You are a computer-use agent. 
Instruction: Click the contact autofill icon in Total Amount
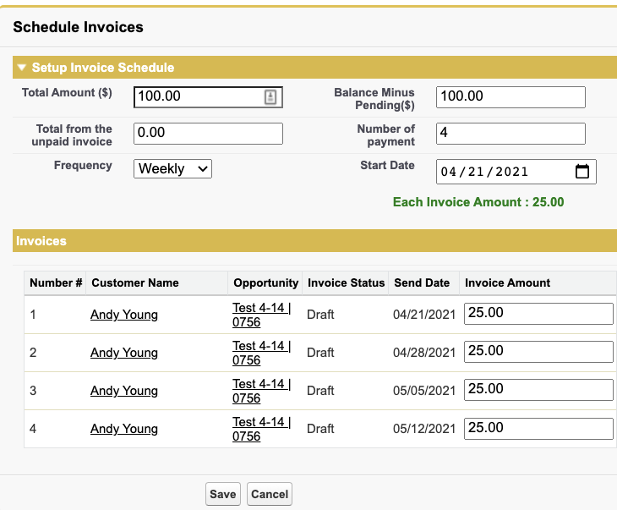coord(270,97)
